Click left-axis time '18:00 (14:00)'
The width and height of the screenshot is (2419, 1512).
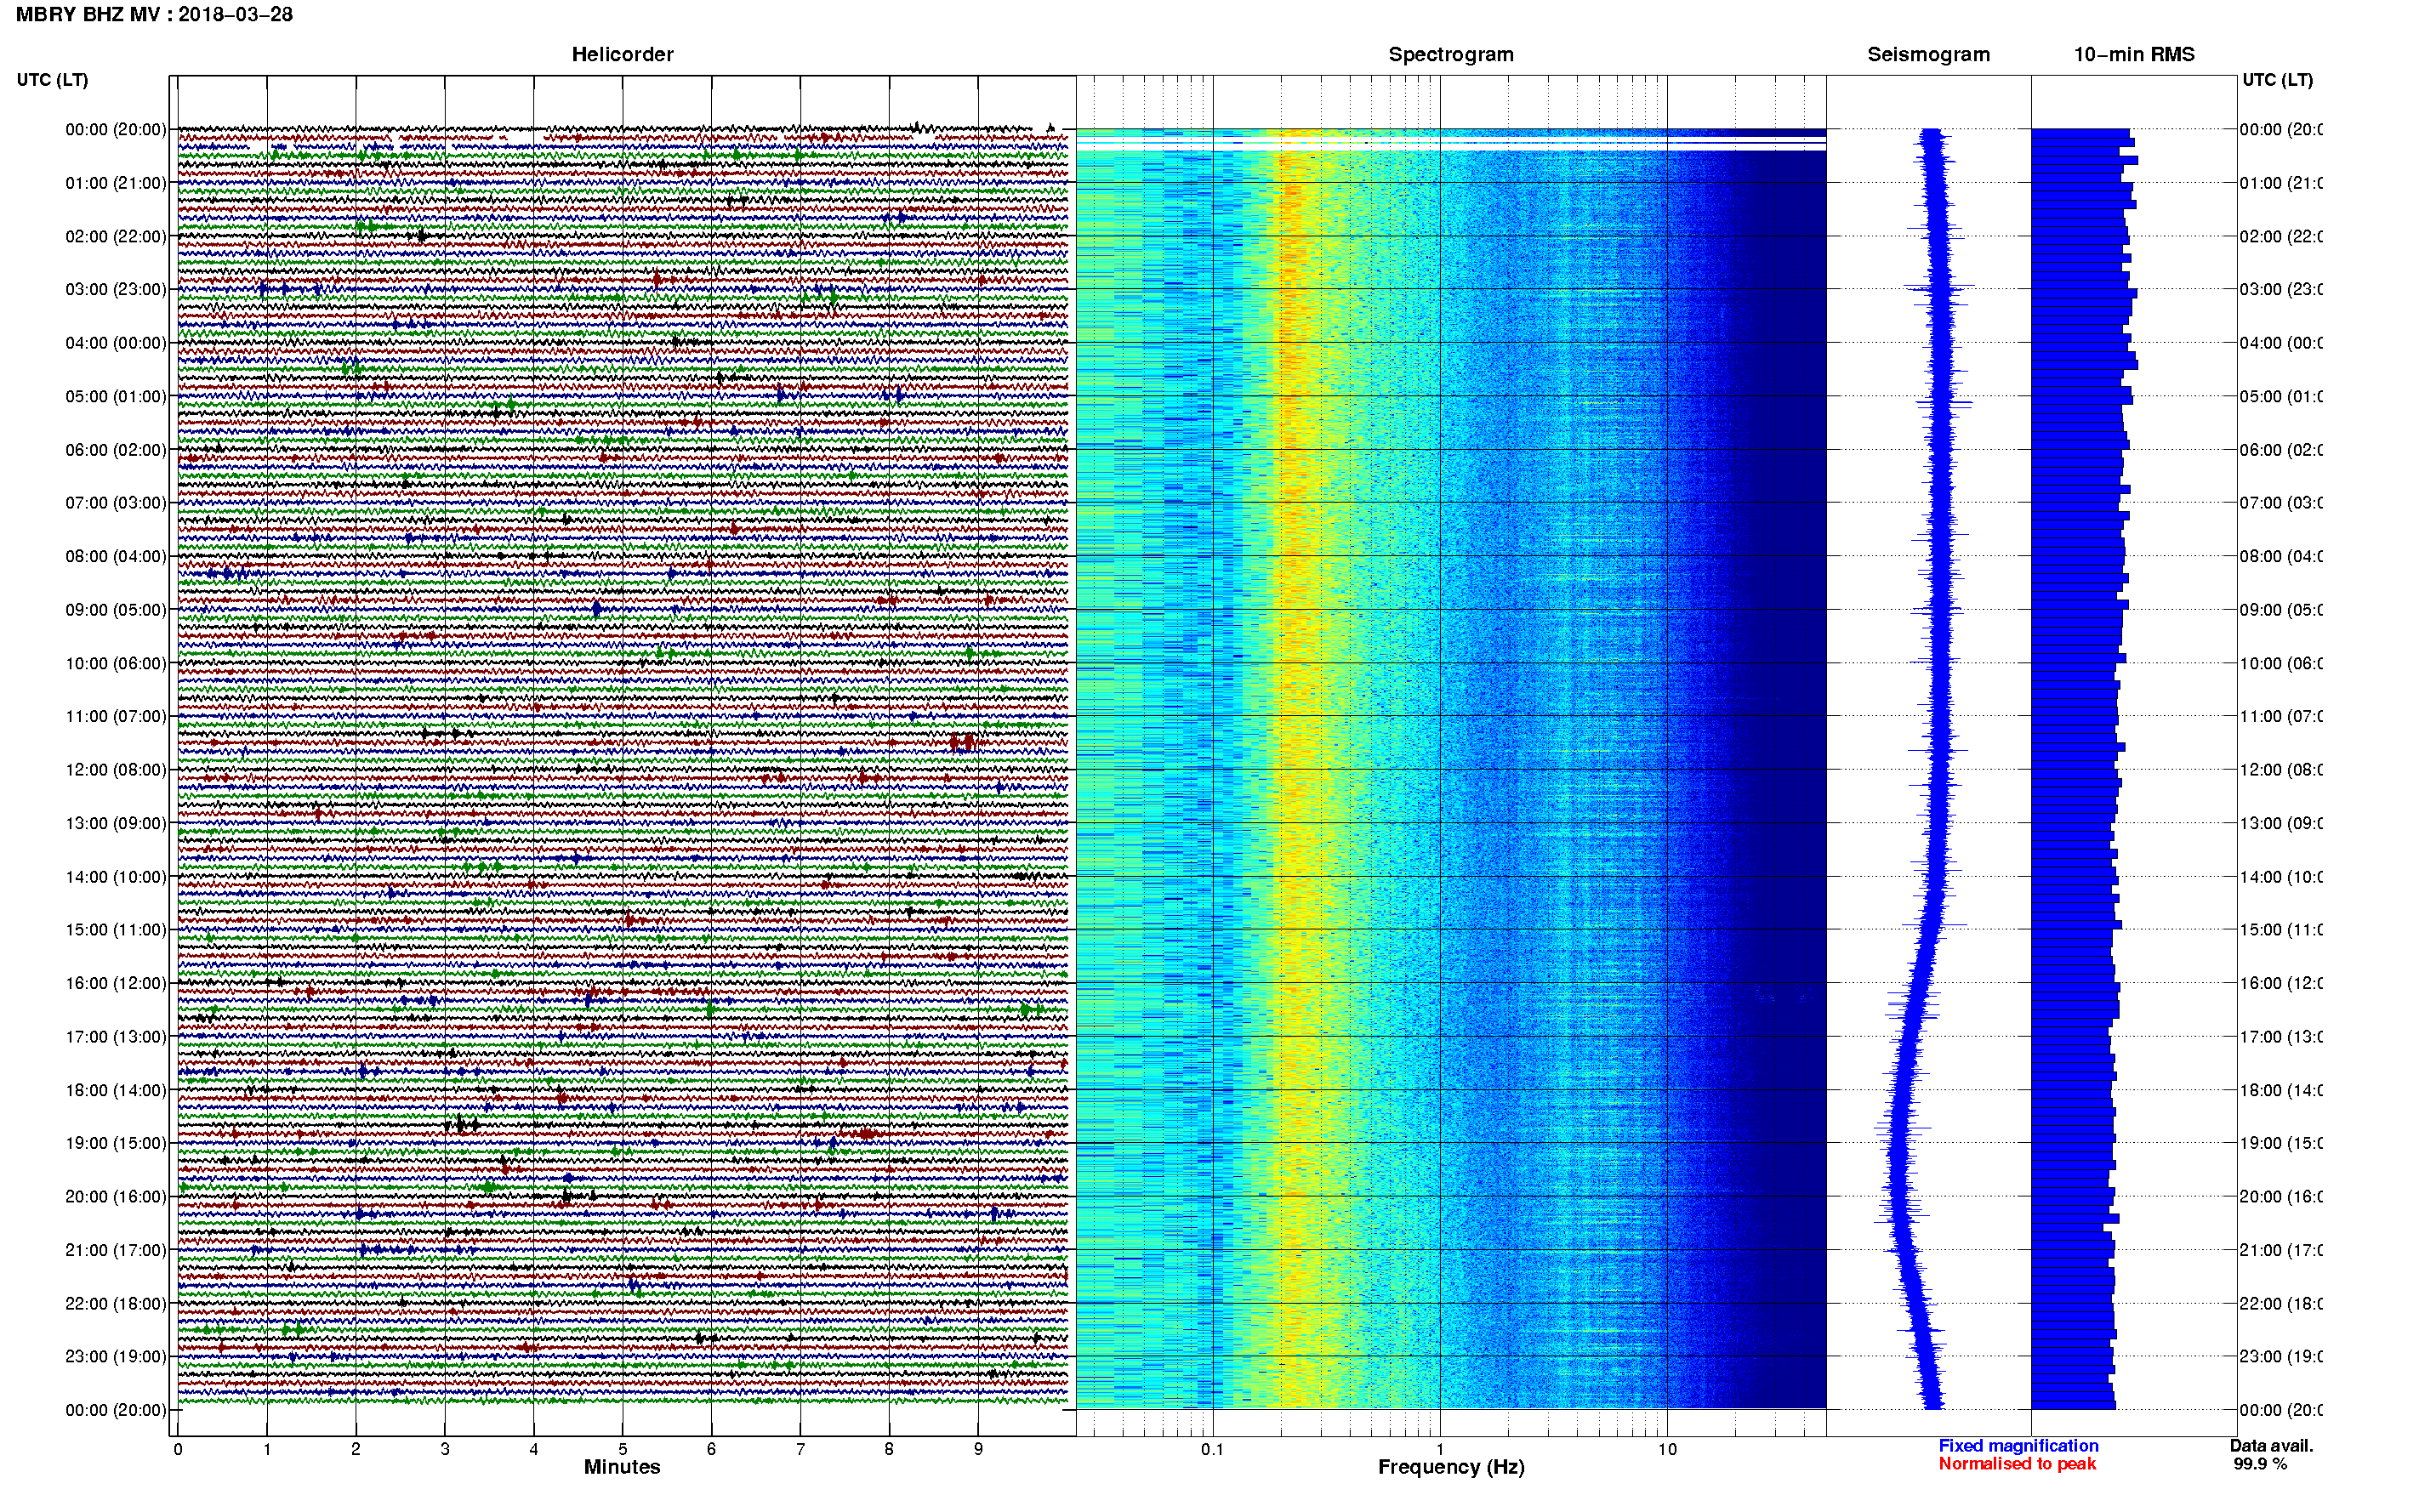[x=116, y=1090]
